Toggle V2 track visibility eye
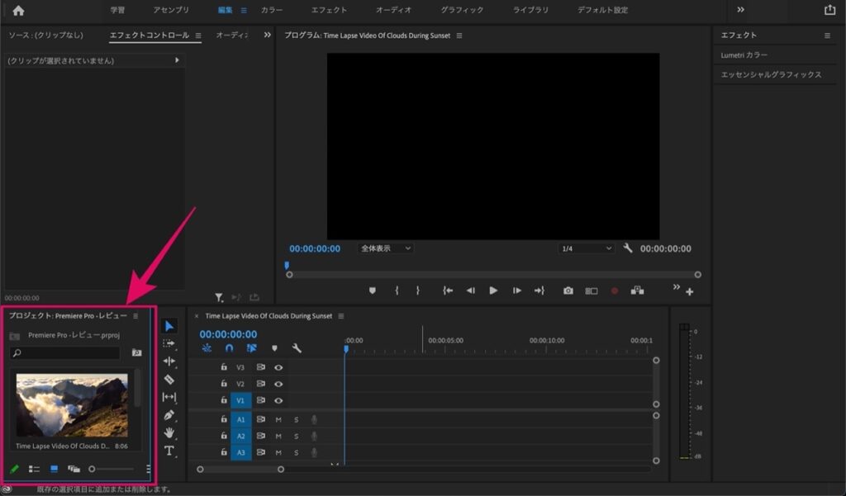This screenshot has width=846, height=496. pos(278,385)
